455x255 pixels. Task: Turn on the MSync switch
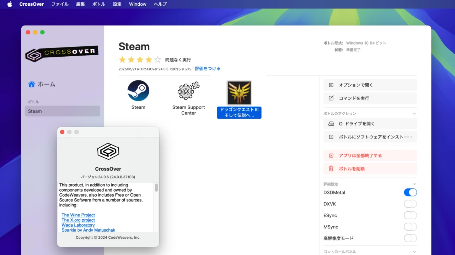pyautogui.click(x=410, y=227)
